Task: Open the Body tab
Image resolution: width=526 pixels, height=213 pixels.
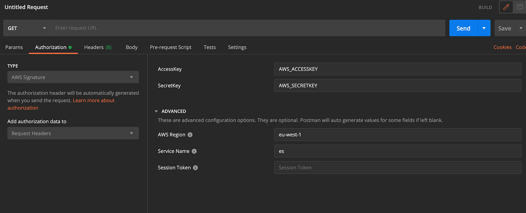Action: pos(132,47)
